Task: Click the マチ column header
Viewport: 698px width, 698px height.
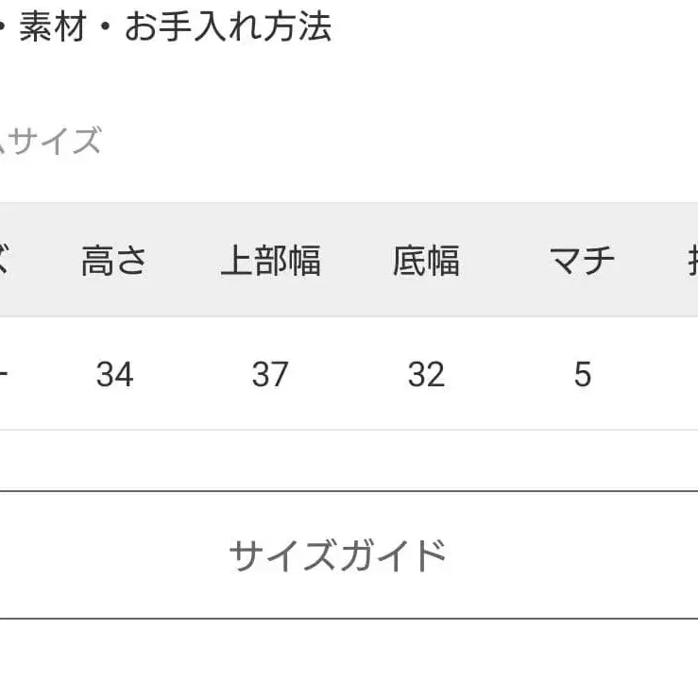Action: click(582, 261)
